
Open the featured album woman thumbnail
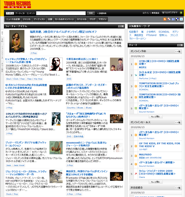tap(17, 41)
